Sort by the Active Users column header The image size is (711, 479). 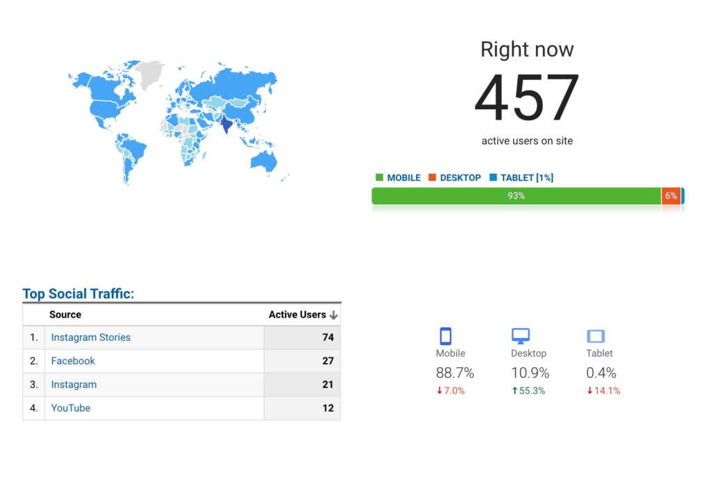pos(297,315)
